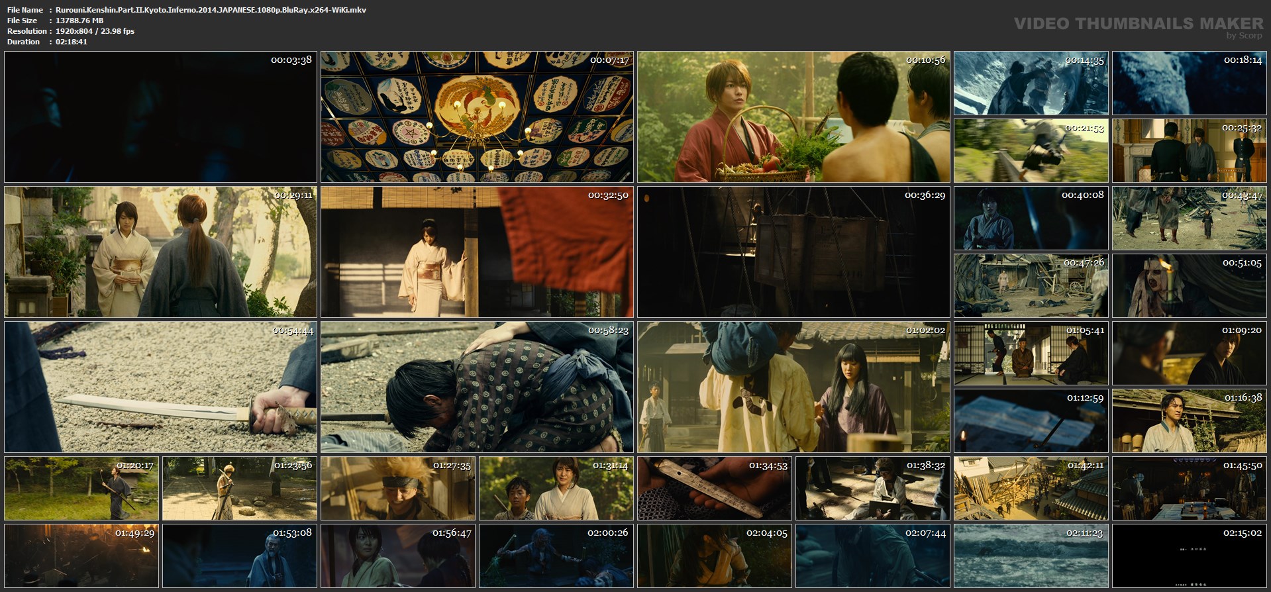Open the blade close-up thumbnail at 01:34:53
1271x592 pixels.
coord(715,488)
